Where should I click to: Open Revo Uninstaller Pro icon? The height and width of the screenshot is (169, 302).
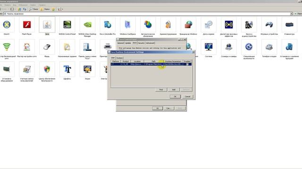[x=108, y=24]
